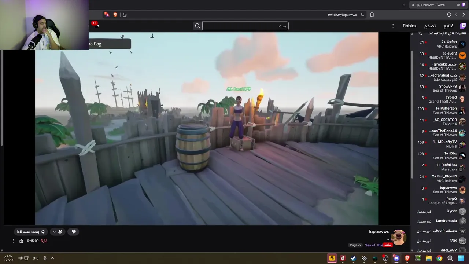Click the English language tag
The height and width of the screenshot is (264, 469).
click(x=355, y=245)
